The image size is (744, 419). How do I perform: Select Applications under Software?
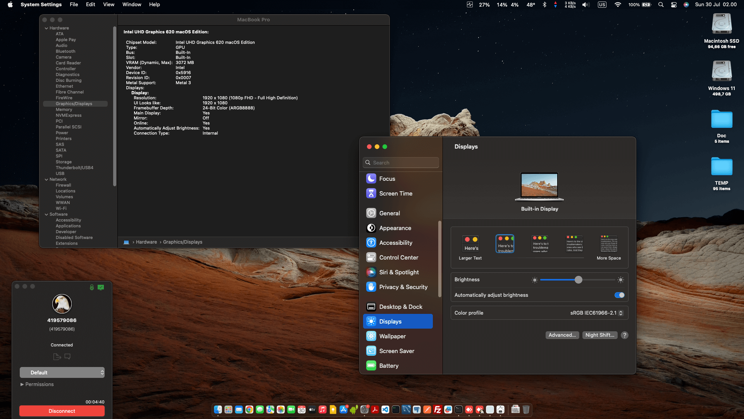[68, 226]
